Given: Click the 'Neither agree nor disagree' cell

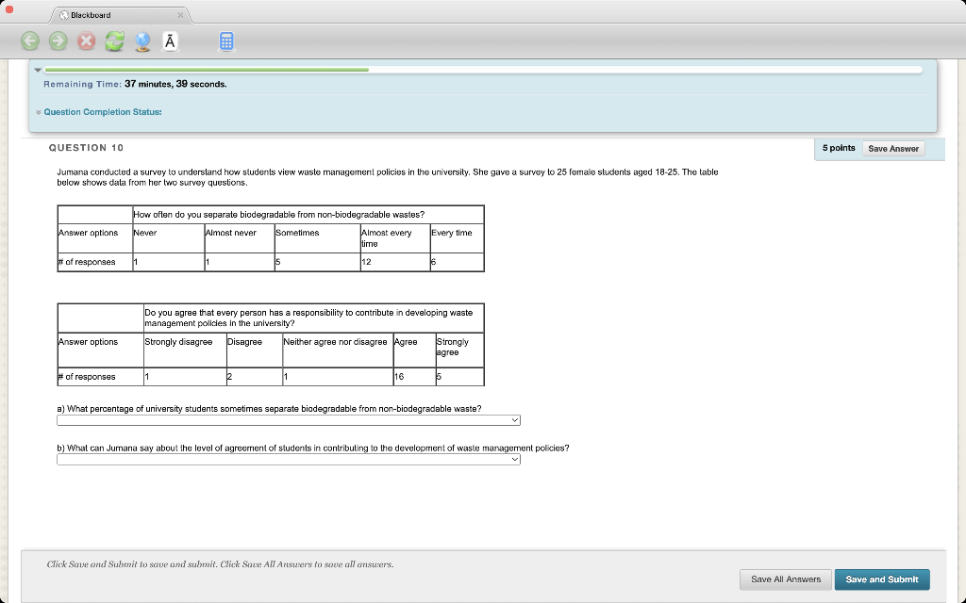Looking at the screenshot, I should 338,350.
